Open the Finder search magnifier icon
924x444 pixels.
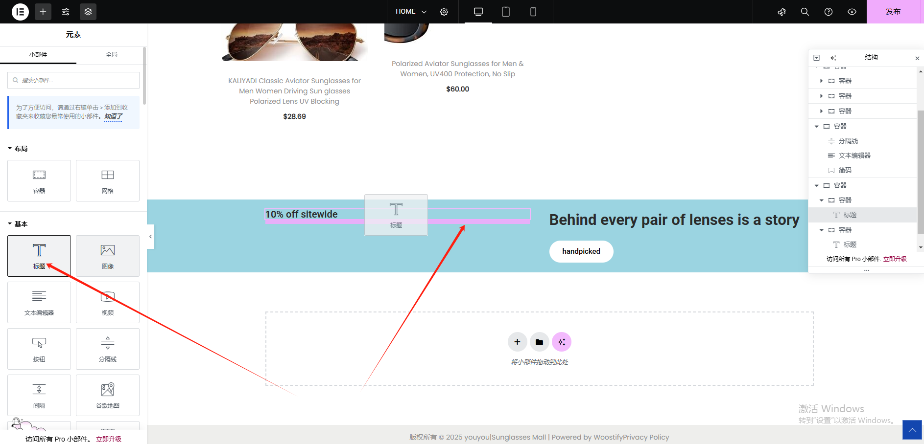click(805, 12)
